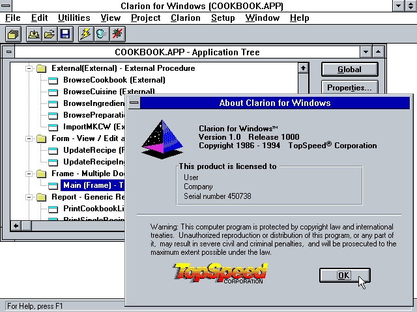The height and width of the screenshot is (312, 417).
Task: Open the Help menu
Action: (x=300, y=18)
